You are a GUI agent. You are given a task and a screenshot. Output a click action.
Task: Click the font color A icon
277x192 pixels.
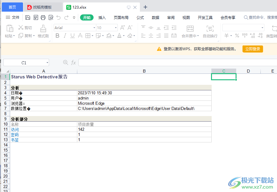pos(119,36)
